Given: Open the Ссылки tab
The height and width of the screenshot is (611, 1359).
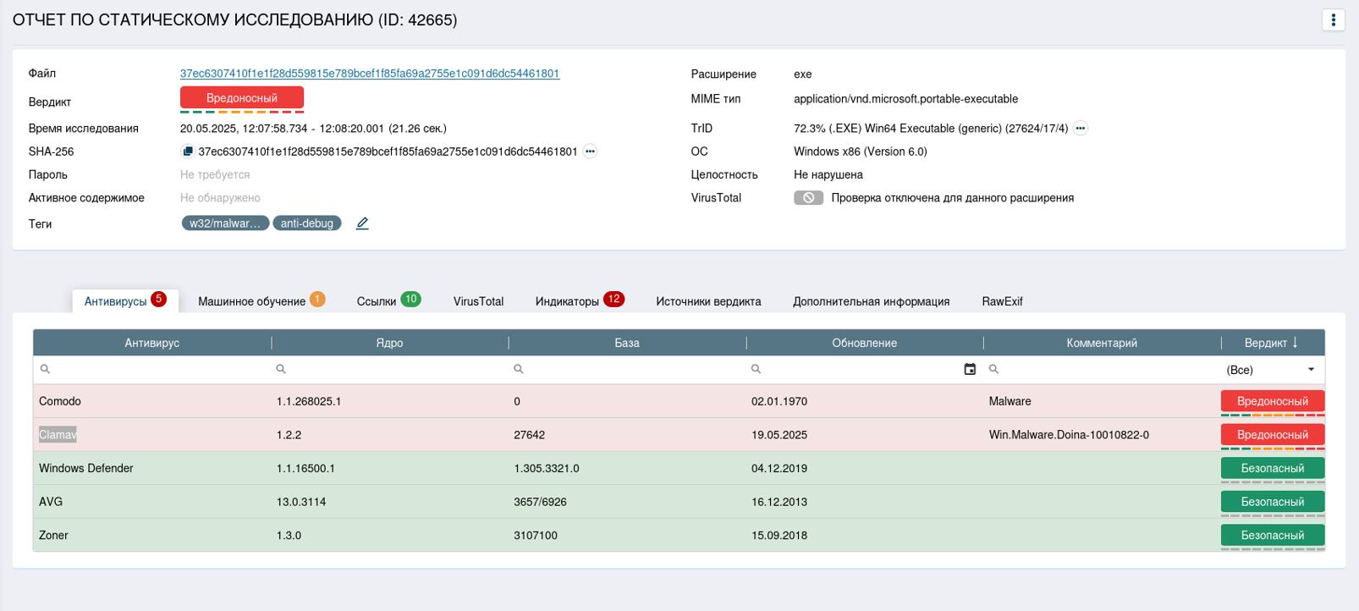Looking at the screenshot, I should (x=377, y=301).
